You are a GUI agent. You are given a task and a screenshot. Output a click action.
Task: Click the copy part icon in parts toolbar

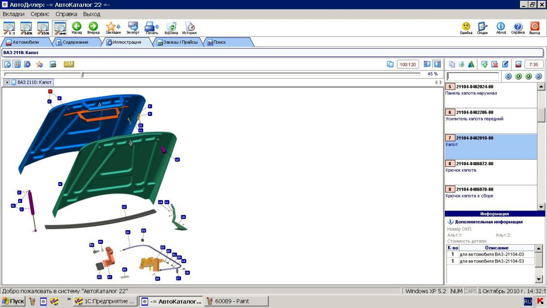452,64
